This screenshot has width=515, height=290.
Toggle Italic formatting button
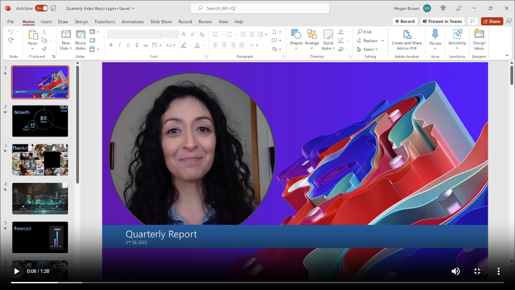pyautogui.click(x=120, y=45)
